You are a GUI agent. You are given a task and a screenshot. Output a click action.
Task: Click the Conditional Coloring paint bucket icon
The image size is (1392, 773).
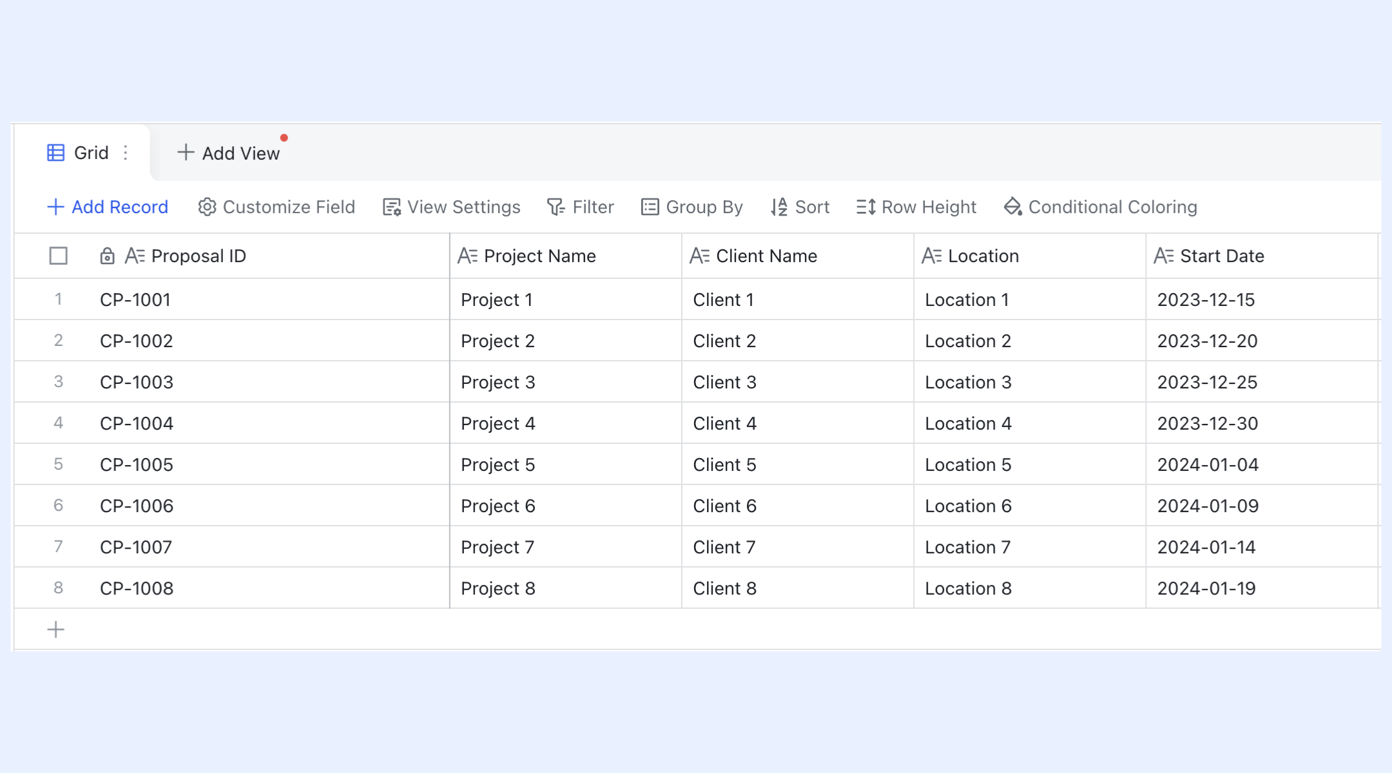click(x=1013, y=207)
